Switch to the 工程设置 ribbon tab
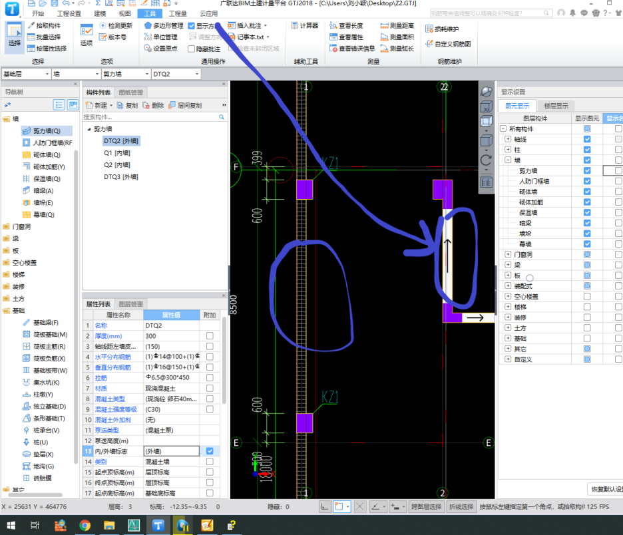The width and height of the screenshot is (623, 535). 69,13
